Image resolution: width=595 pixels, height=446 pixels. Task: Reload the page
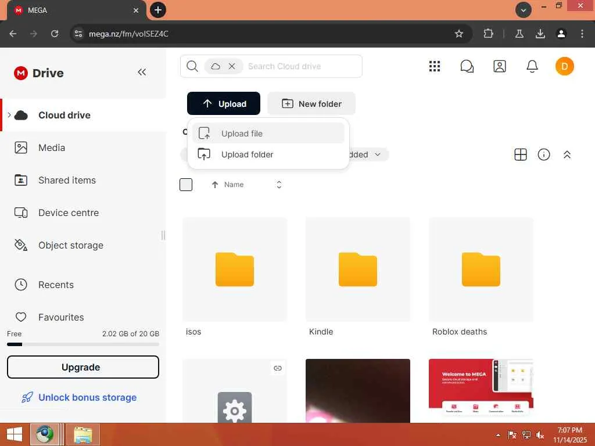pyautogui.click(x=55, y=34)
